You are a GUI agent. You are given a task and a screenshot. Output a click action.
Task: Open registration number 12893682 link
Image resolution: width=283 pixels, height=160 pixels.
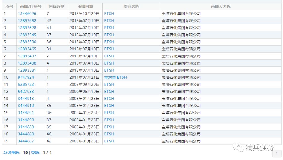tap(27, 20)
